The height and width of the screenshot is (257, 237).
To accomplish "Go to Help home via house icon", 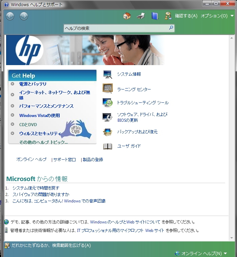I will pos(127,16).
